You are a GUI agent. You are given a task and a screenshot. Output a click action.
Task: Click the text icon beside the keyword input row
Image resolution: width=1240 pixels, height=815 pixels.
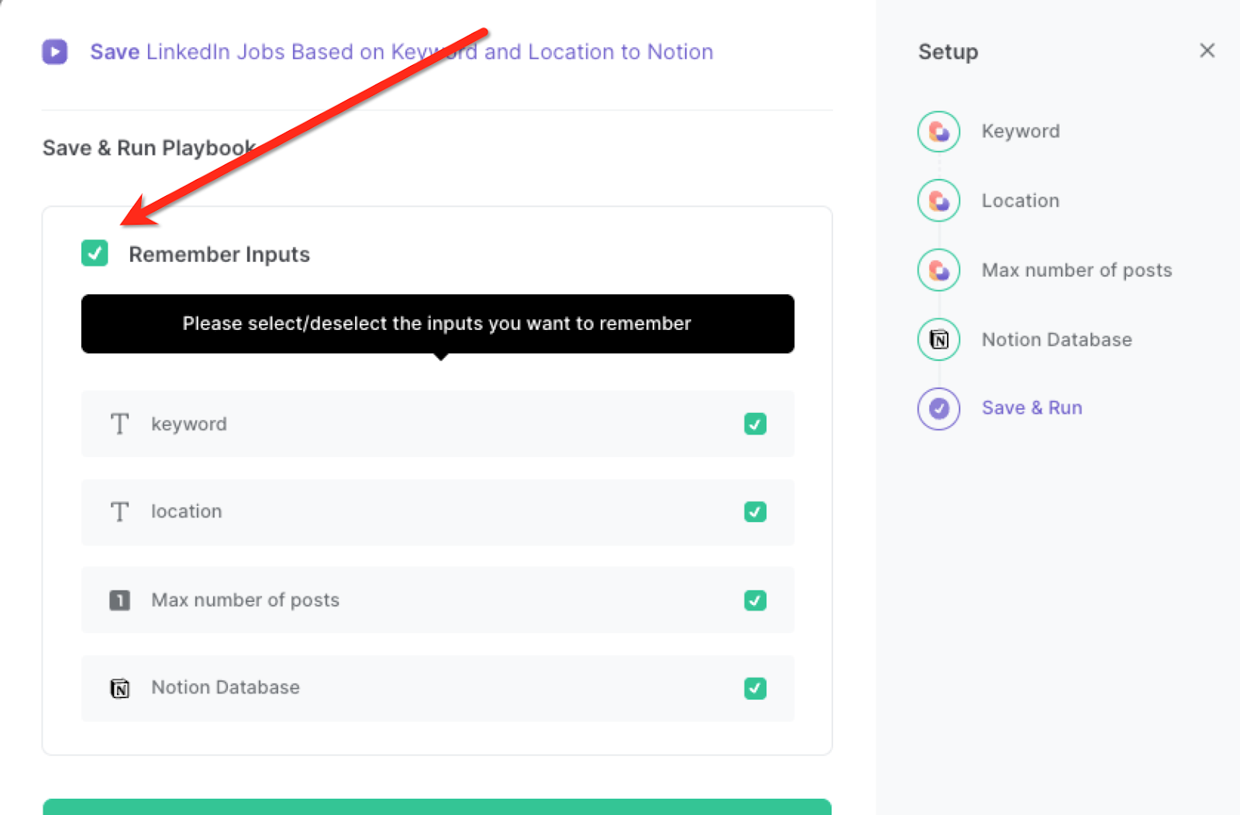pyautogui.click(x=119, y=424)
